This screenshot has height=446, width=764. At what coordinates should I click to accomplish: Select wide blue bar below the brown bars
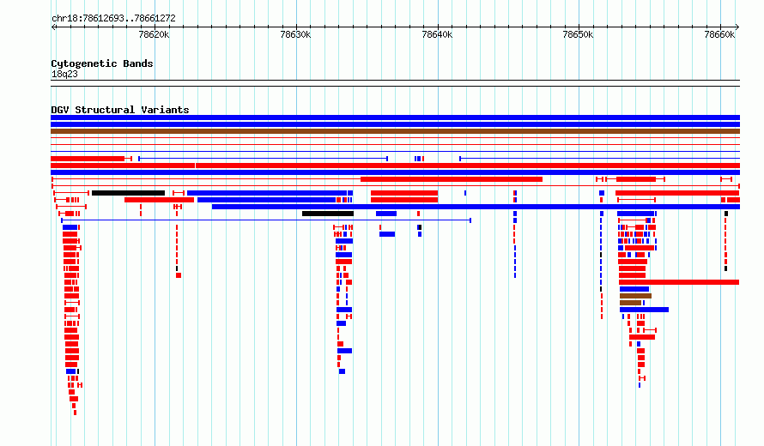click(x=644, y=310)
